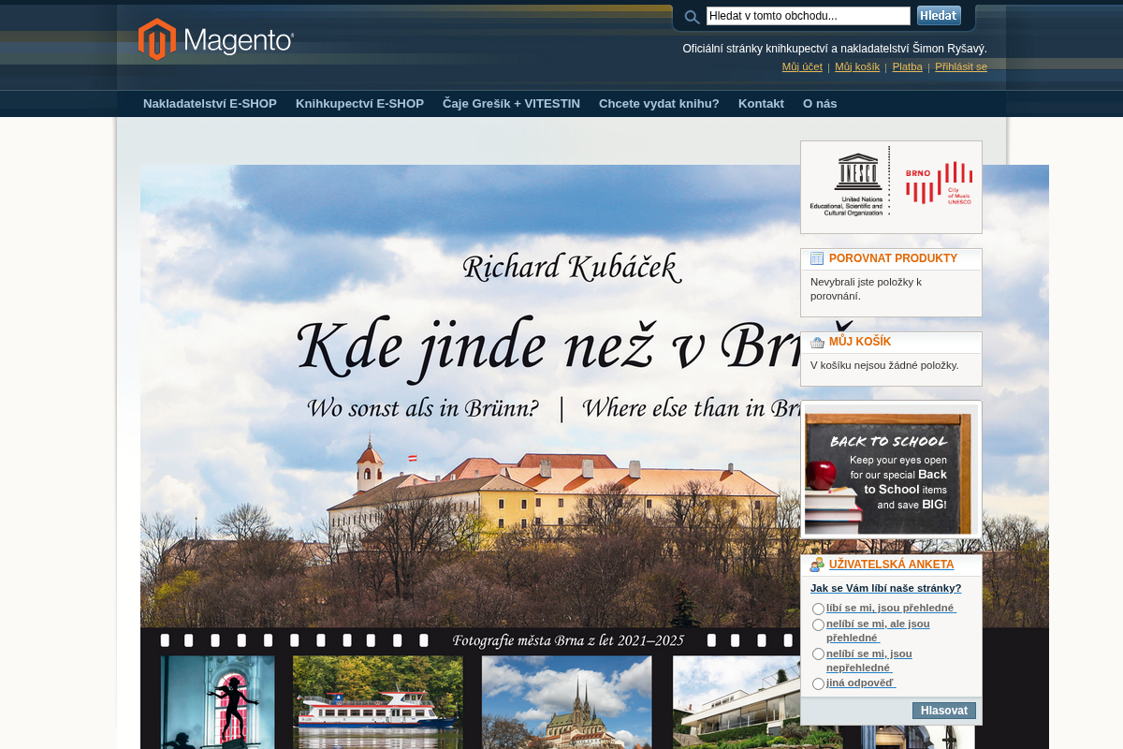Open the UŽIVATELSKÁ ANKETA heading link

(891, 565)
